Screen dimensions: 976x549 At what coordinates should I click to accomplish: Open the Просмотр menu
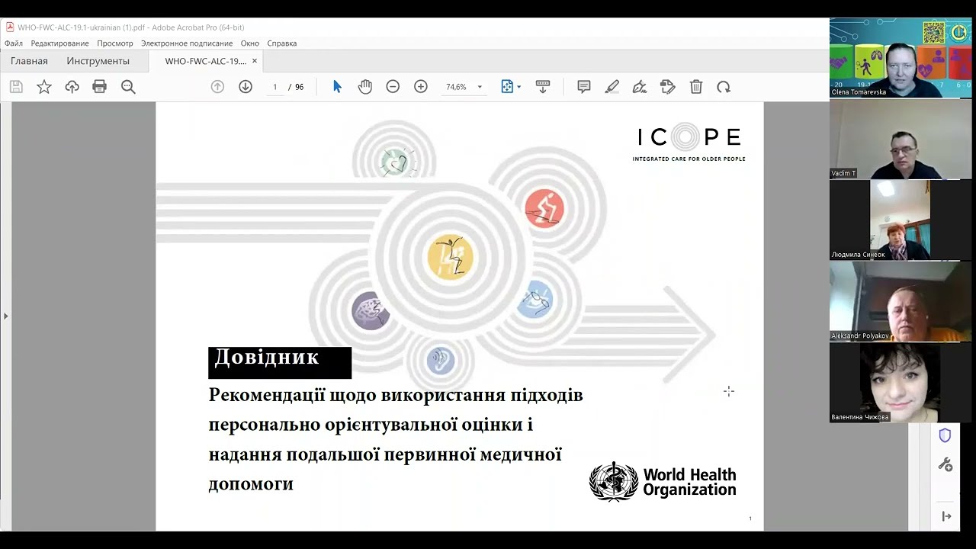(x=115, y=43)
